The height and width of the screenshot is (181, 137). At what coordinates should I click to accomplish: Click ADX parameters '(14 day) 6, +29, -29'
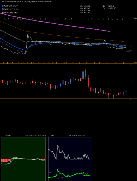[76, 135]
